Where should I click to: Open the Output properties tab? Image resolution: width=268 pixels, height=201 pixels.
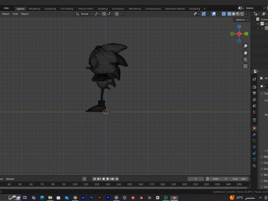(254, 93)
